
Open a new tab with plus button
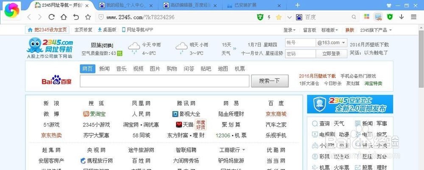pos(298,5)
